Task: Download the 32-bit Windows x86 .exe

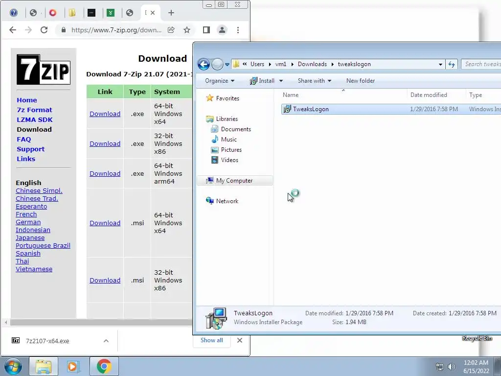Action: pyautogui.click(x=105, y=143)
